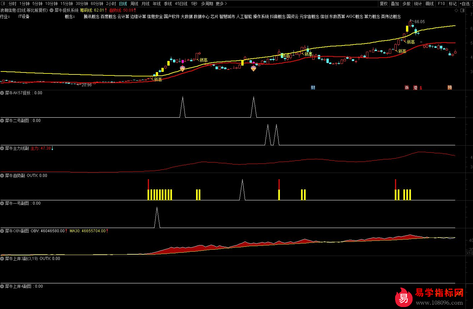
Task: Select the 45日线 period tab
Action: pyautogui.click(x=181, y=4)
